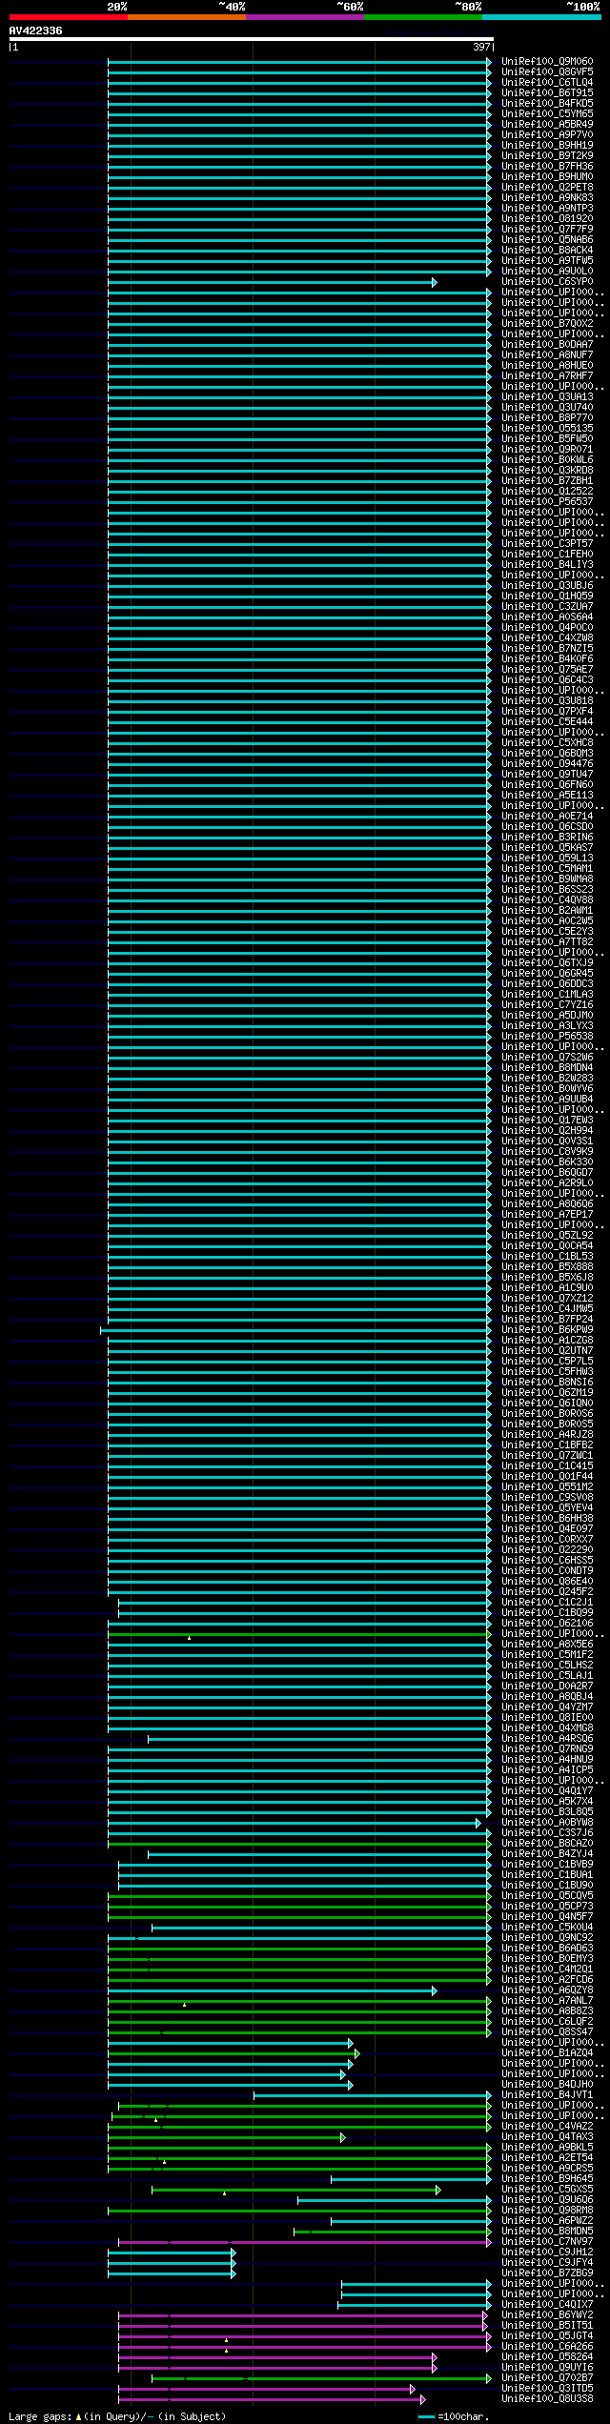This screenshot has height=2424, width=610.
Task: Select the UniRef100_C1C2J1 label
Action: coord(547,1603)
